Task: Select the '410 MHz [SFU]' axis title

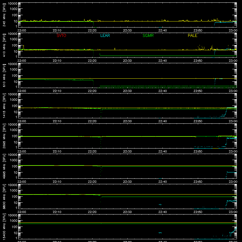Action: coord(4,45)
